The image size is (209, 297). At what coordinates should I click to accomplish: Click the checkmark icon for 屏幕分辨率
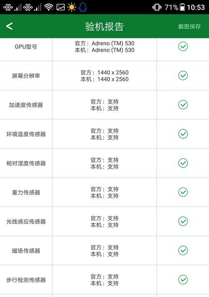pos(183,75)
